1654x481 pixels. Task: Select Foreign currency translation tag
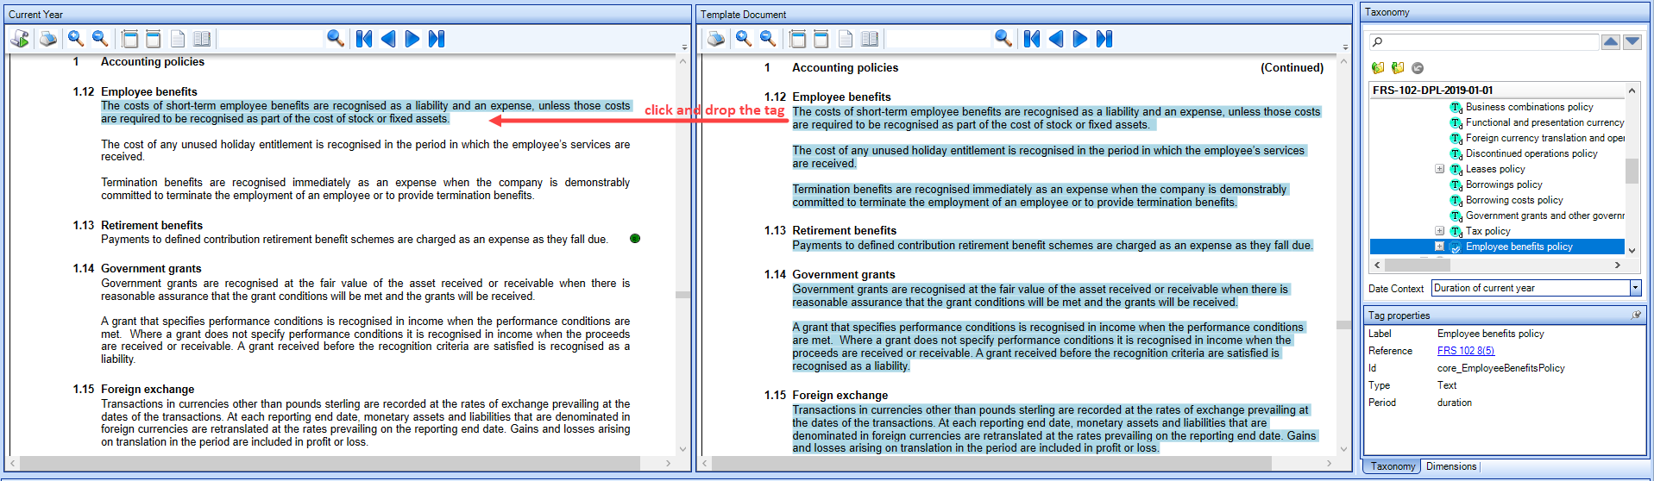tap(1544, 138)
